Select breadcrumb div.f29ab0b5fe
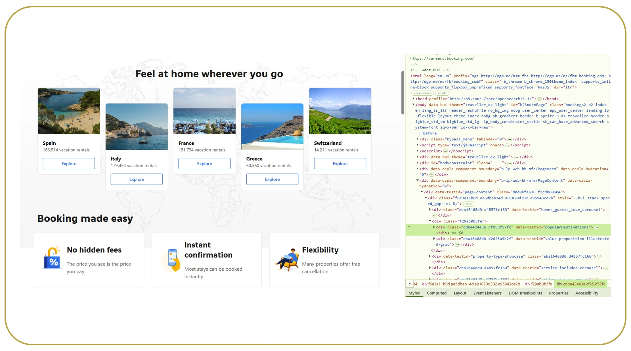Viewport: 631px width, 351px height. tap(538, 284)
